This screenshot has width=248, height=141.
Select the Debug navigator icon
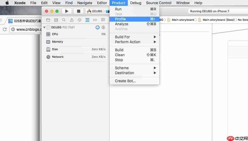87,20
